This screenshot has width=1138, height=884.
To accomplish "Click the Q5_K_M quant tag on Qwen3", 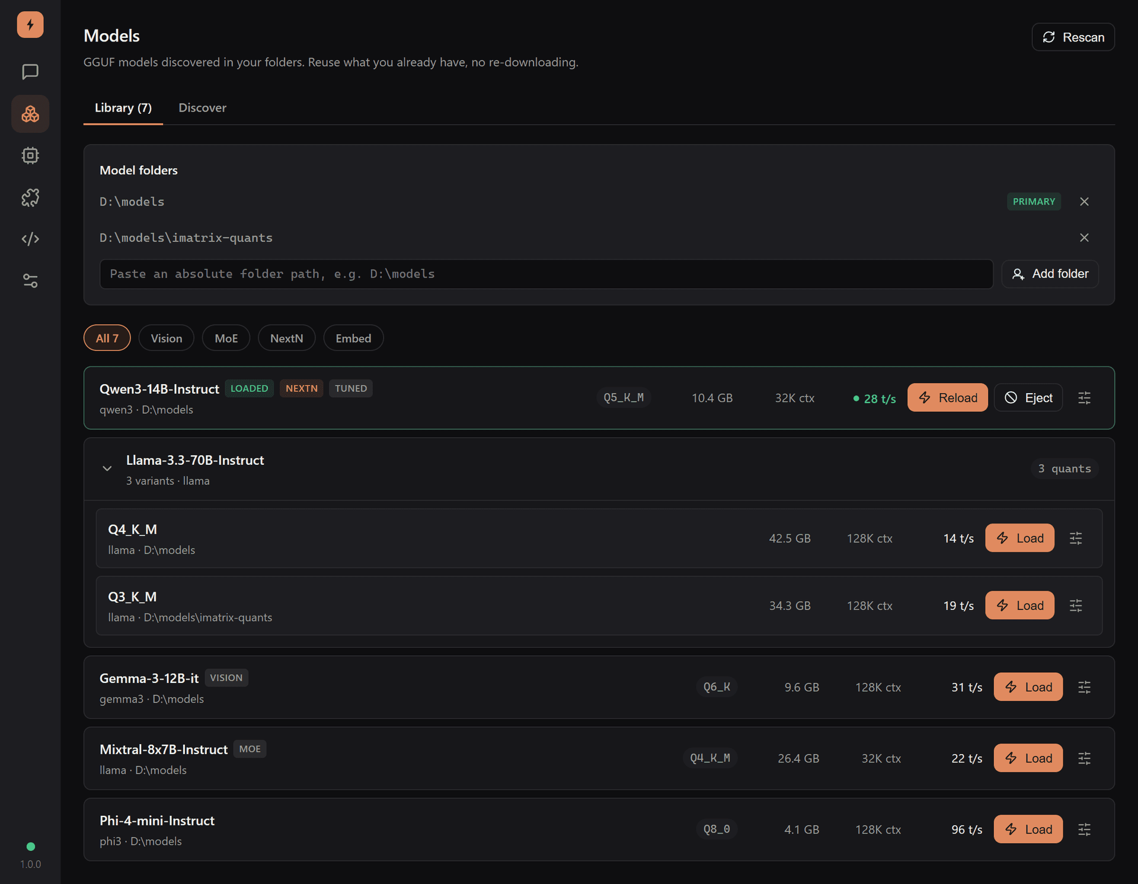I will pos(624,397).
